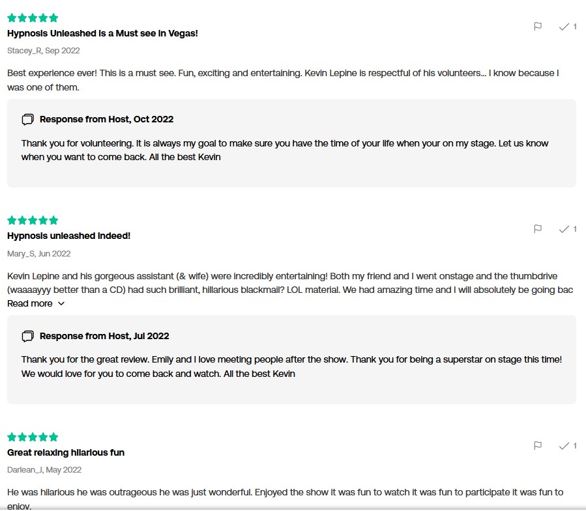Click "Hypnosis unleashed indeed!" review title
Screen dimensions: 586x511
pyautogui.click(x=69, y=236)
